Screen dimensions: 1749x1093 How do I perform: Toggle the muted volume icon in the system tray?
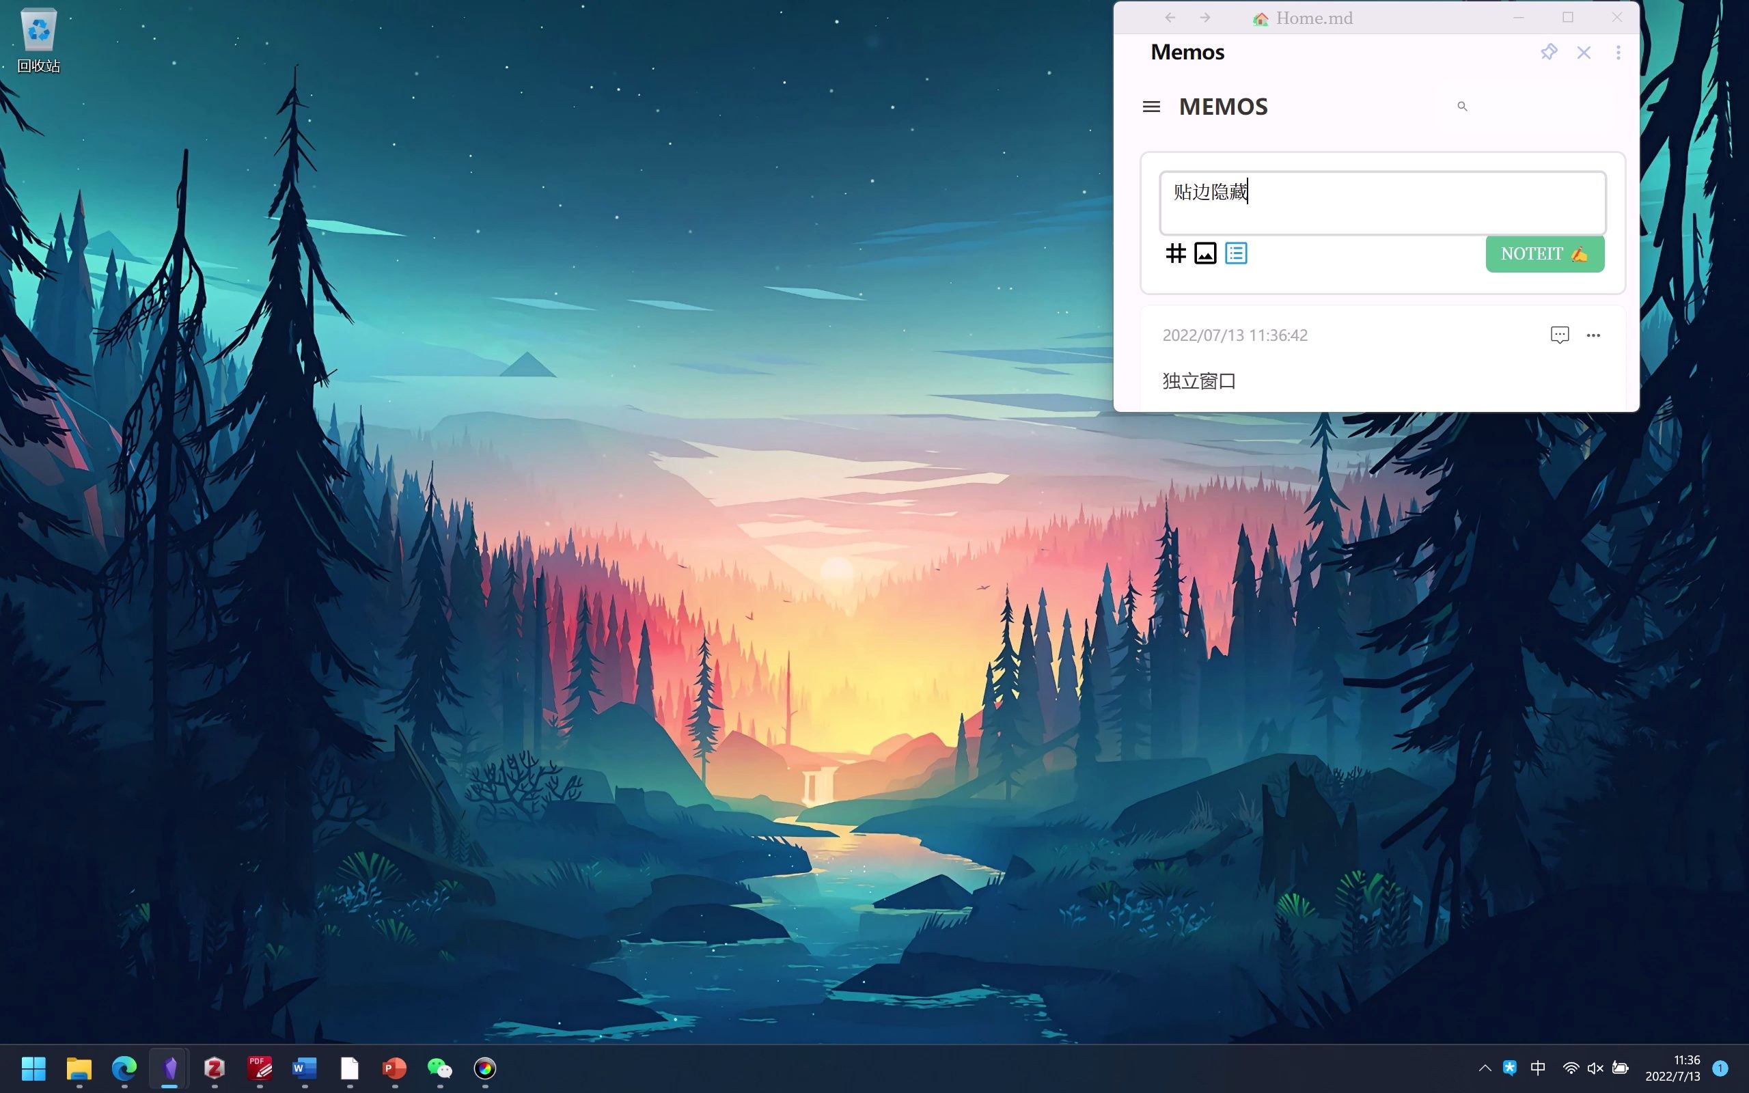(1595, 1068)
